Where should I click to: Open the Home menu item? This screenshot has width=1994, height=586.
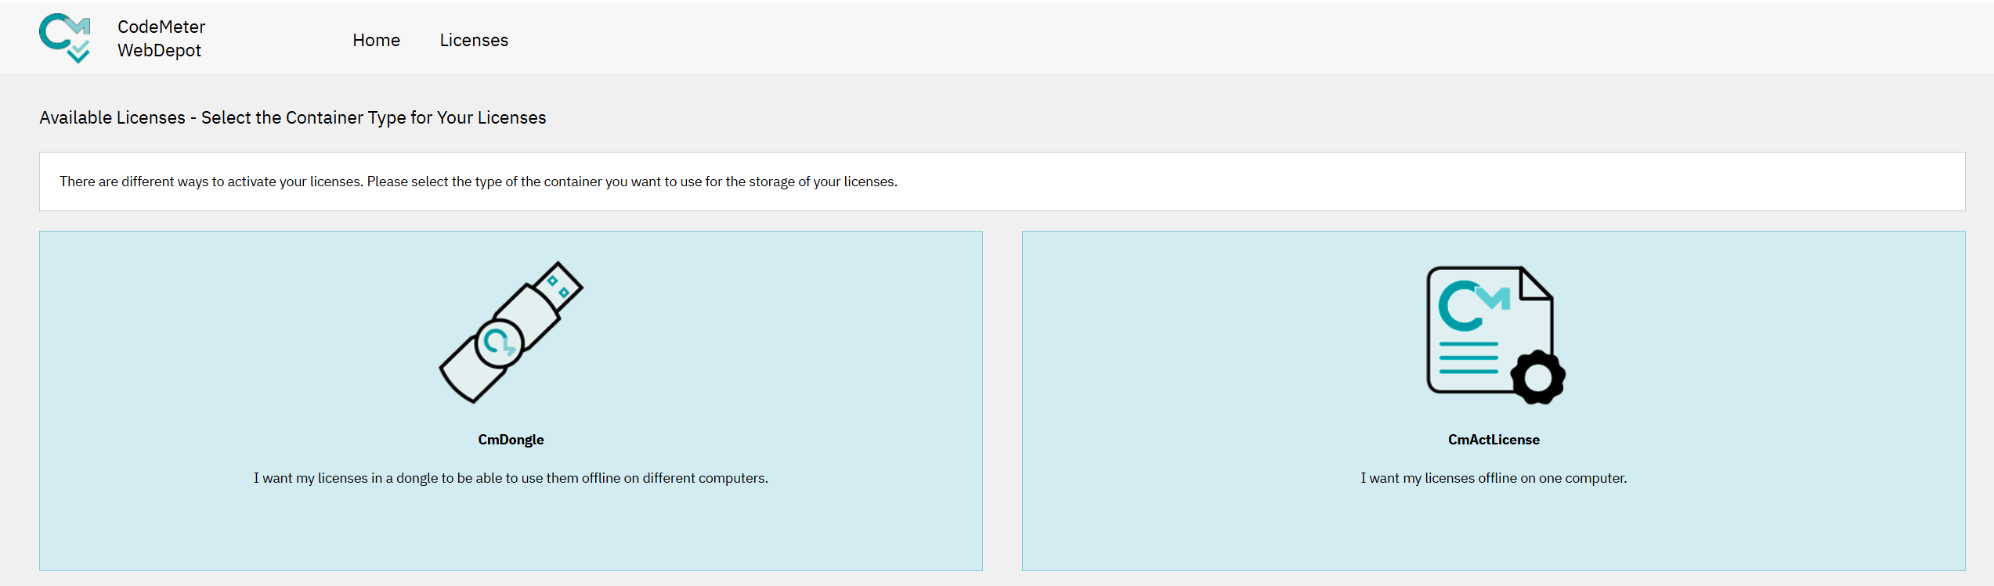point(376,40)
